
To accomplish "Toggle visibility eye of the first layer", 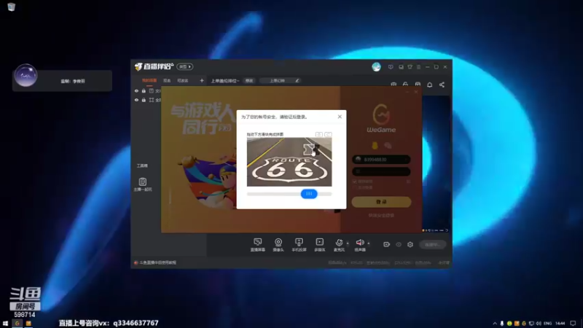I will pyautogui.click(x=136, y=91).
